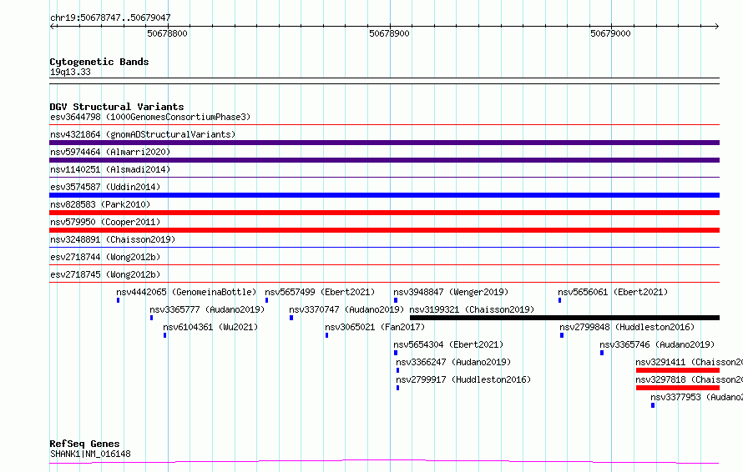Click the RefSeq Genes track title
The height and width of the screenshot is (472, 743).
(84, 444)
